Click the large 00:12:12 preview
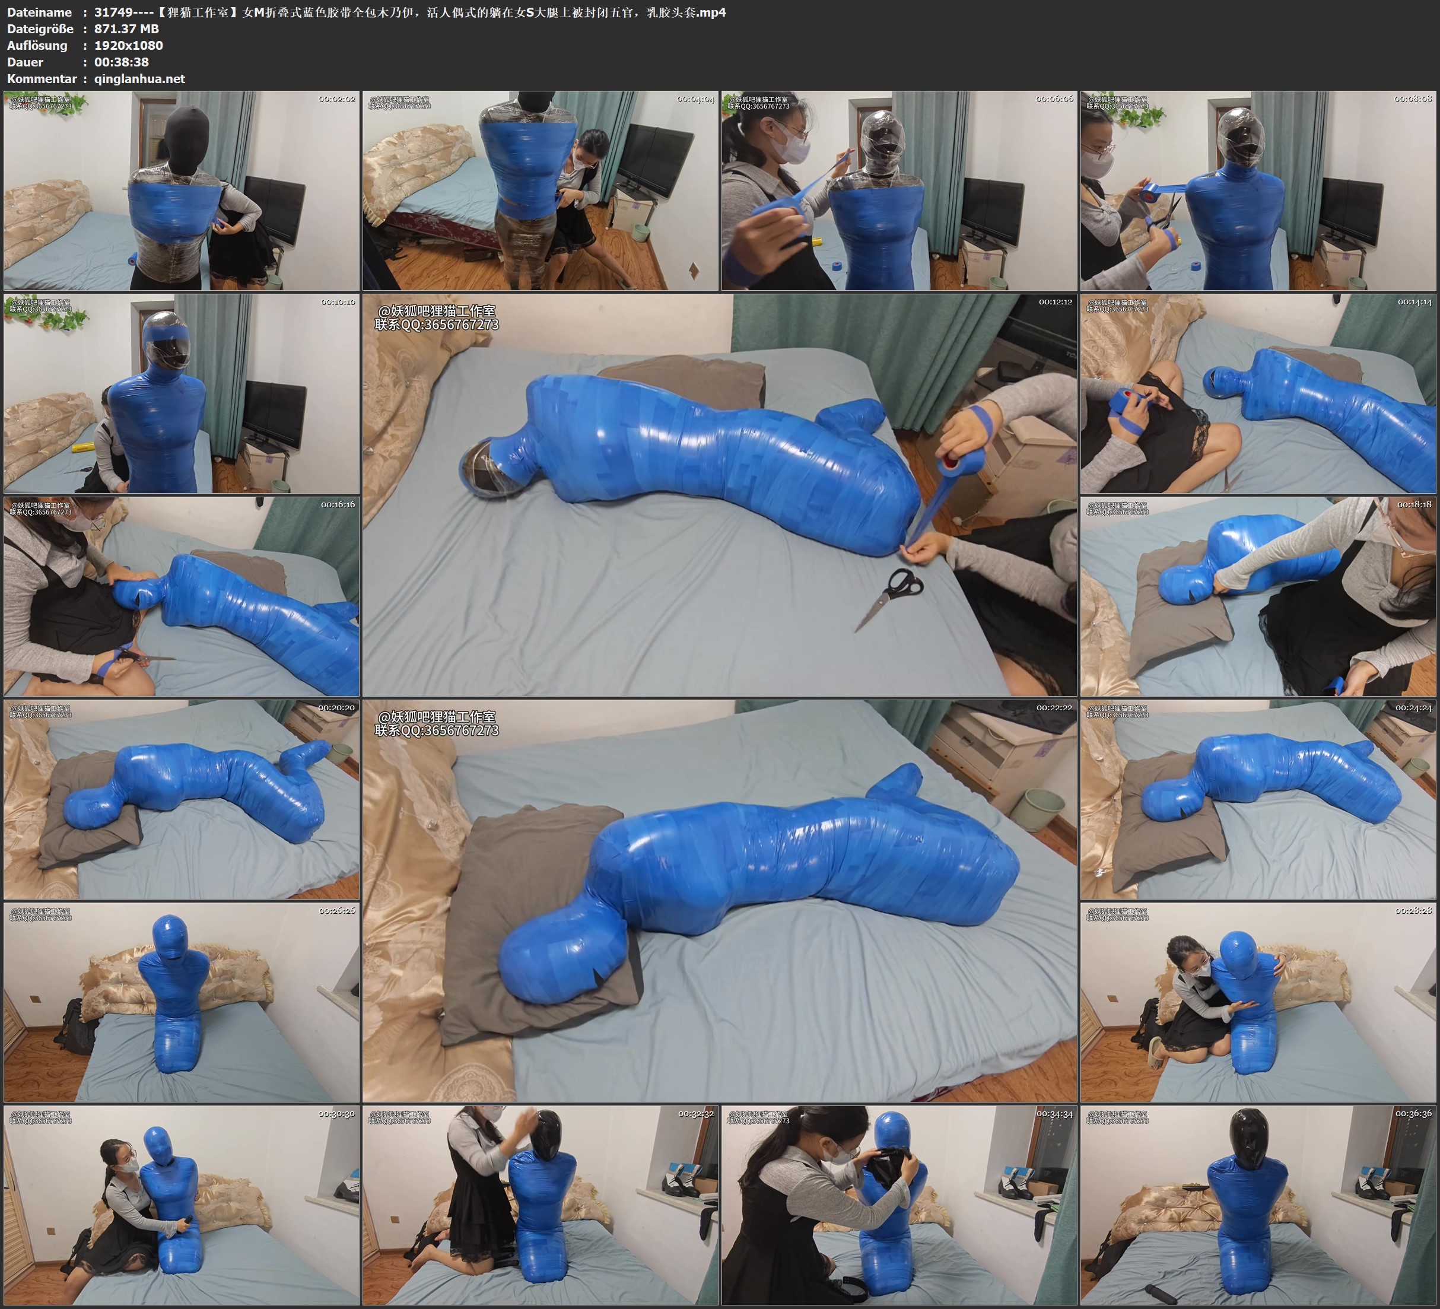 pos(719,495)
